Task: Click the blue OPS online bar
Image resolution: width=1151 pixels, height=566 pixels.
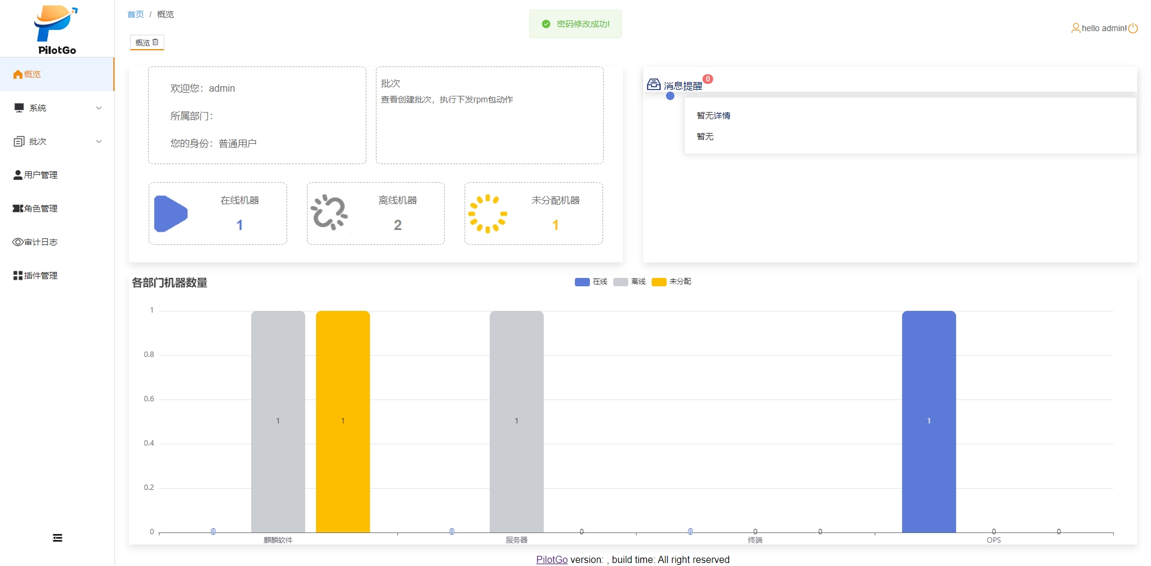Action: tap(929, 419)
